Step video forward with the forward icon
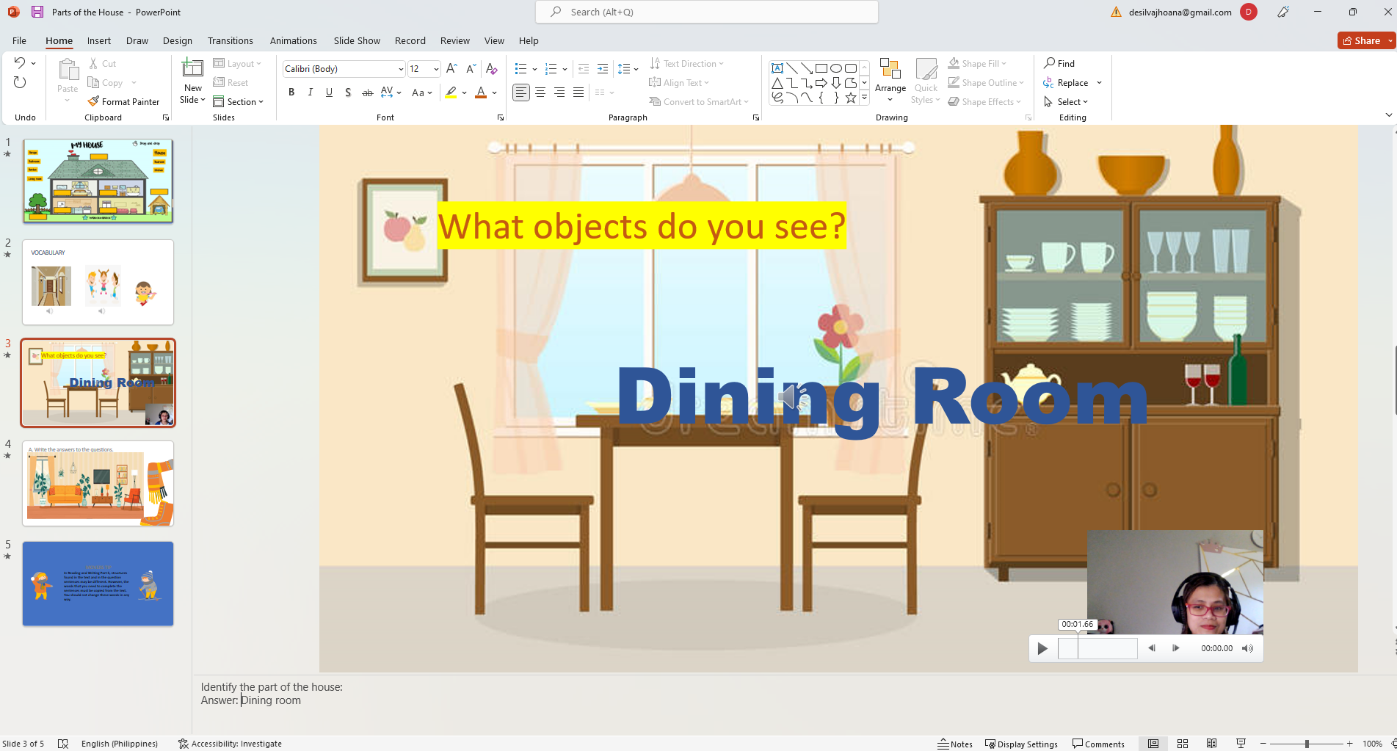The height and width of the screenshot is (751, 1397). pos(1176,648)
